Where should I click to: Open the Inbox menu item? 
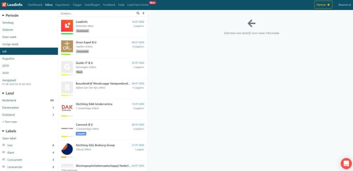click(x=49, y=5)
